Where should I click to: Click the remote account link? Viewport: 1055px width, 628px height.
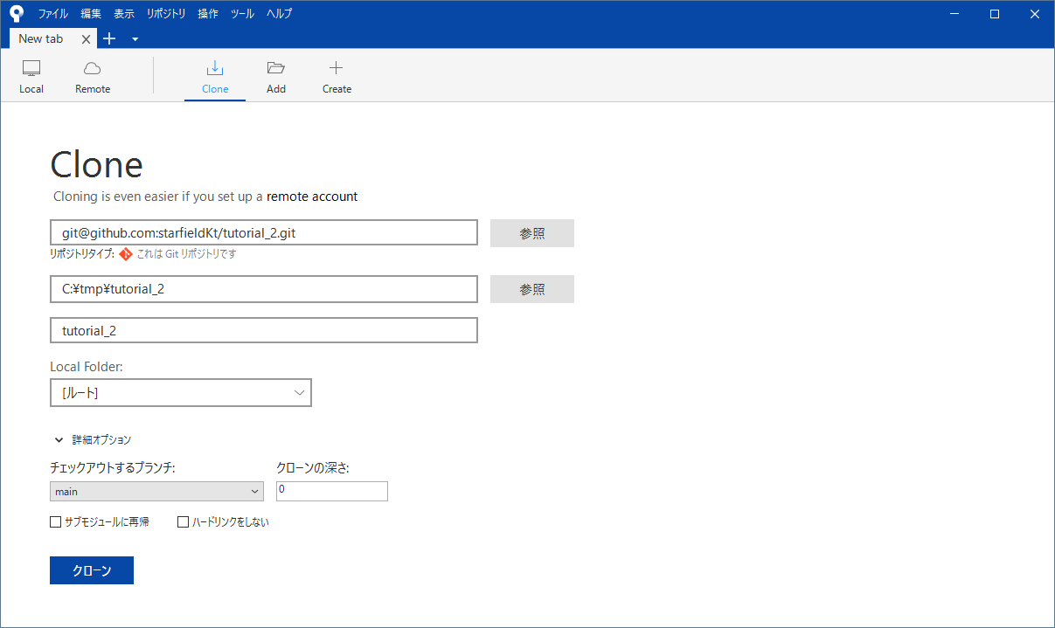[x=312, y=197]
